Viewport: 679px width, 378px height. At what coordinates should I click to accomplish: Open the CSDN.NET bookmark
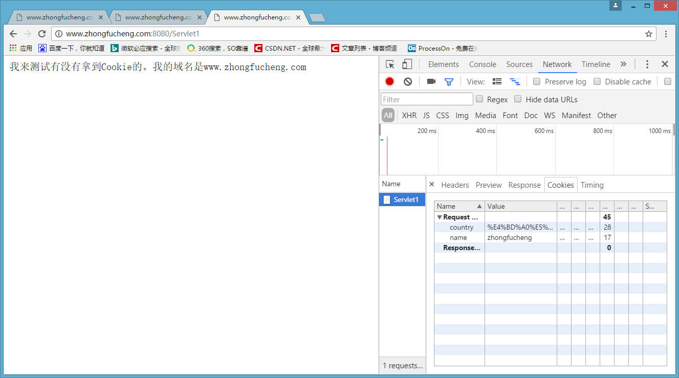pyautogui.click(x=290, y=48)
